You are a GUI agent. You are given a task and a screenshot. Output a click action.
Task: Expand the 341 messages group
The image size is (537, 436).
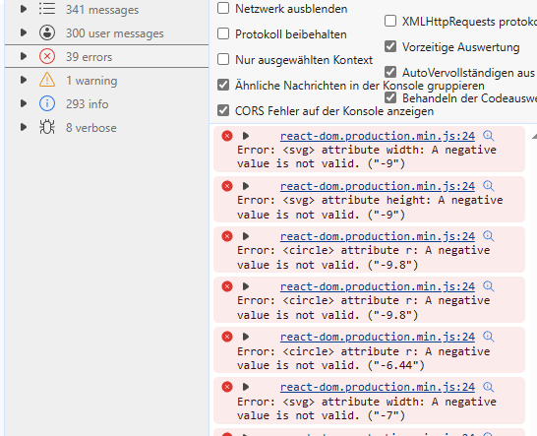click(x=24, y=9)
